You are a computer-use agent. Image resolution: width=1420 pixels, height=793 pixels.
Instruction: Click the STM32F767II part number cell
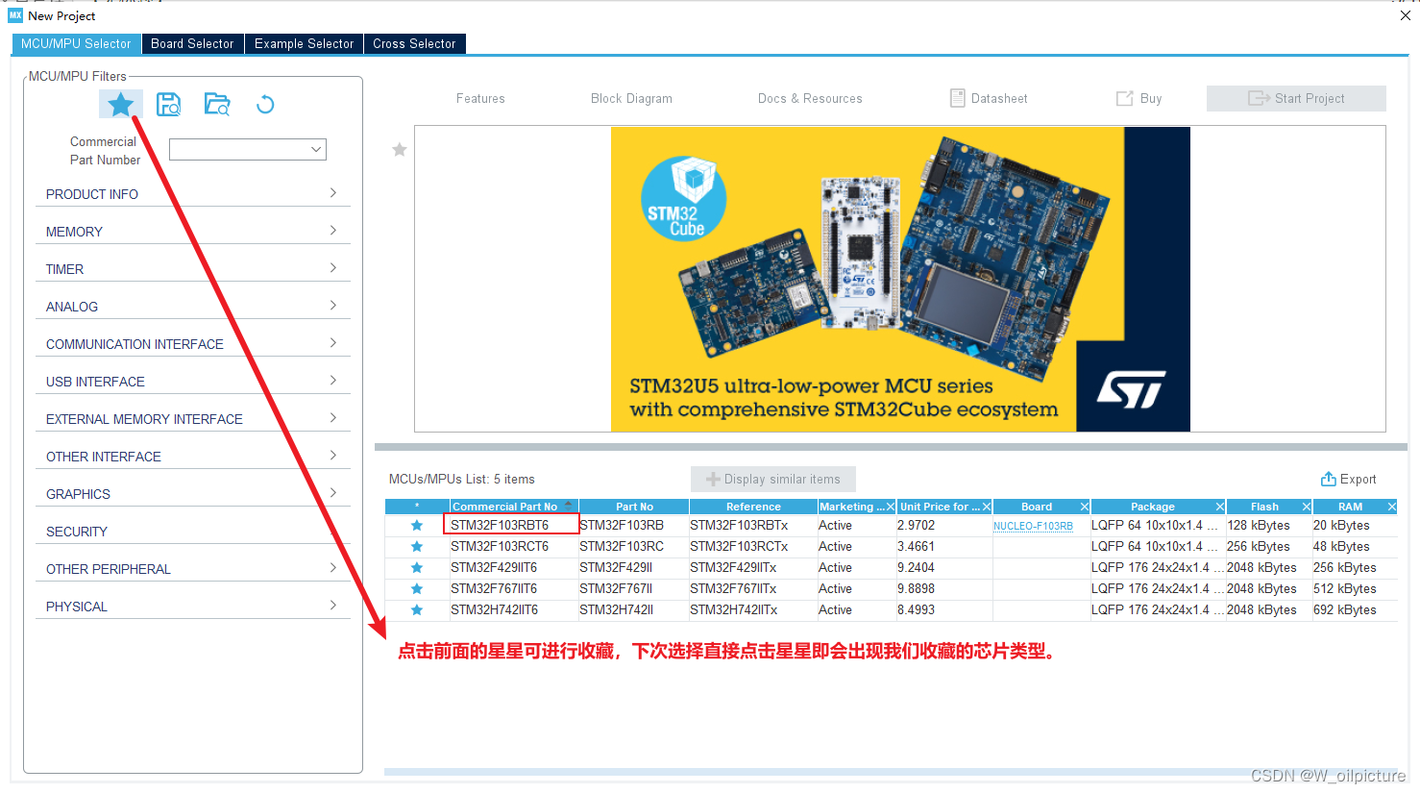[634, 589]
